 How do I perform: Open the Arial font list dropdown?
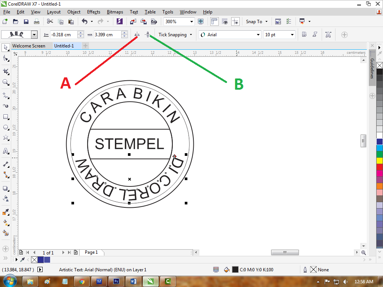pyautogui.click(x=258, y=34)
